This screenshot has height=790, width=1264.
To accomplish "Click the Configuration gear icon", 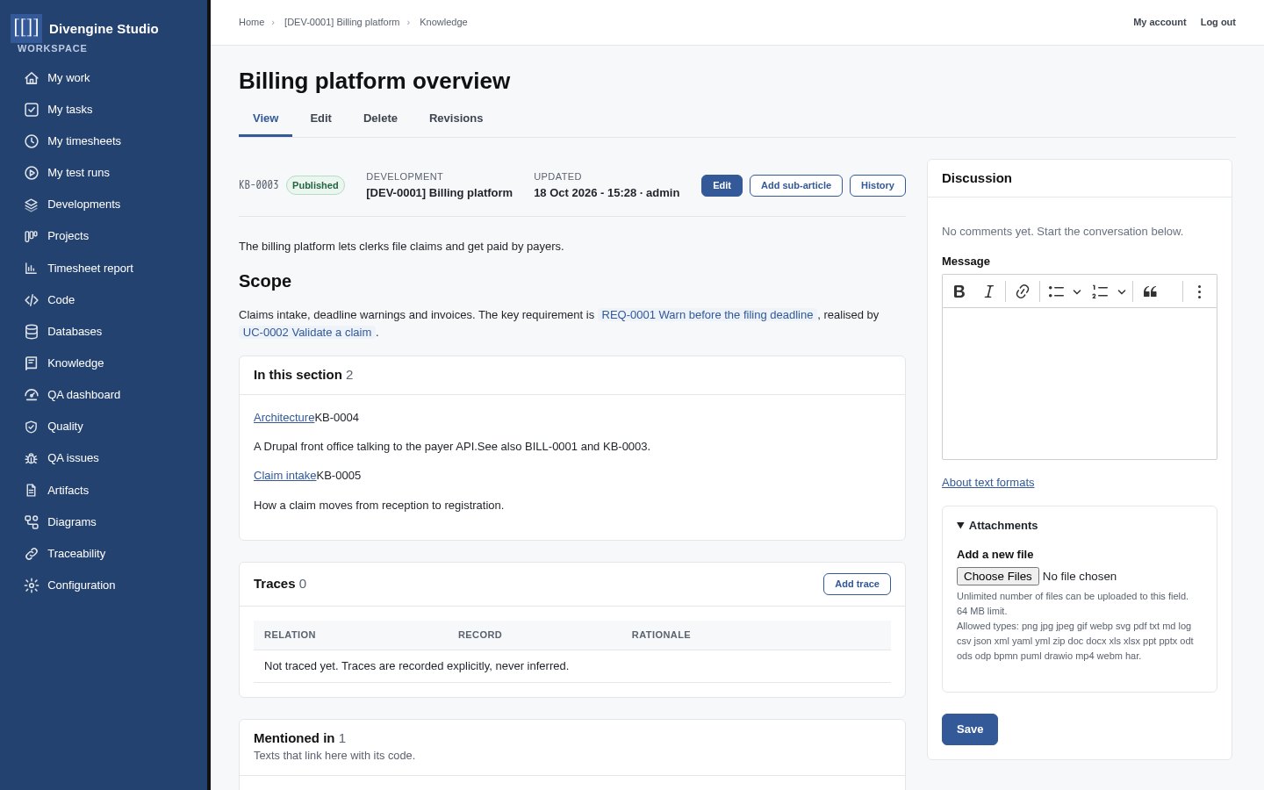I will pos(32,585).
